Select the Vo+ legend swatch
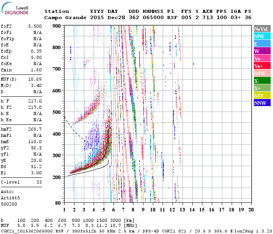This screenshot has width=273, height=234. pos(262,66)
